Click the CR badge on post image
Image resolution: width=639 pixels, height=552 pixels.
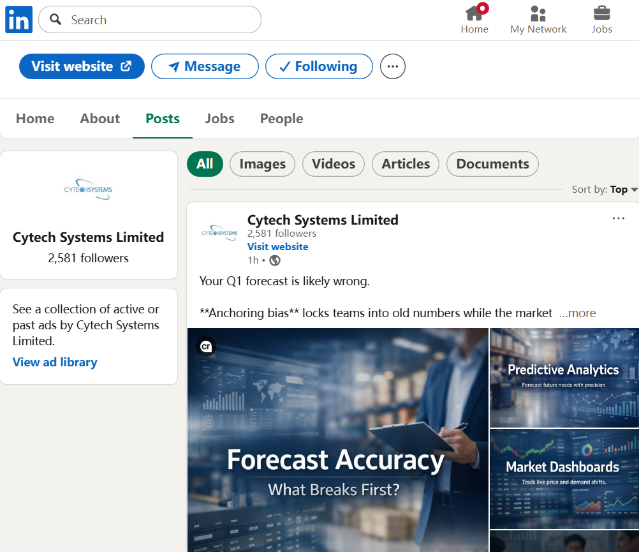206,347
